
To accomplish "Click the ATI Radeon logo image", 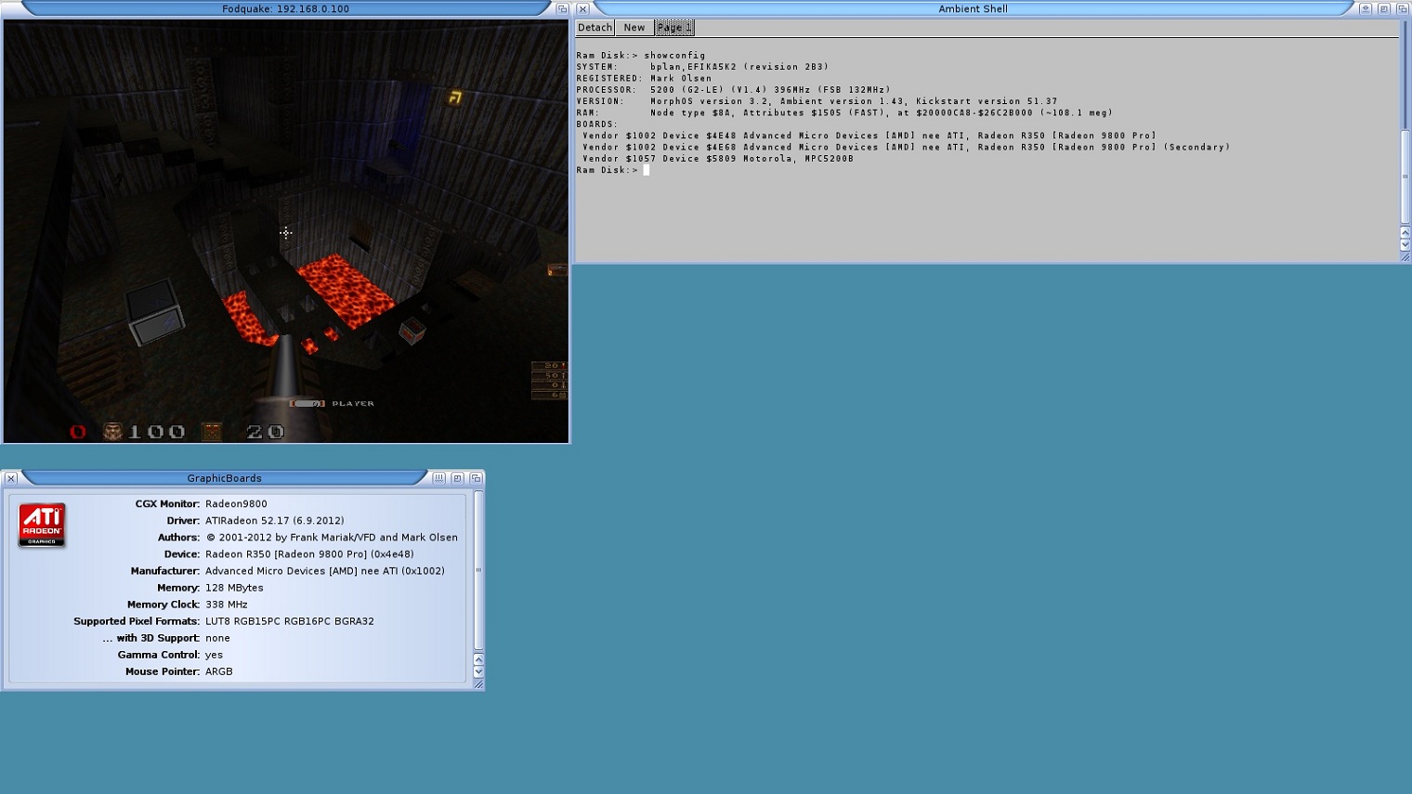I will point(42,526).
